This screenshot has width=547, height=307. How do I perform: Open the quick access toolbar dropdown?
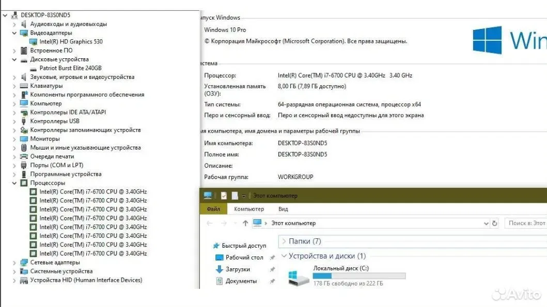tap(243, 196)
